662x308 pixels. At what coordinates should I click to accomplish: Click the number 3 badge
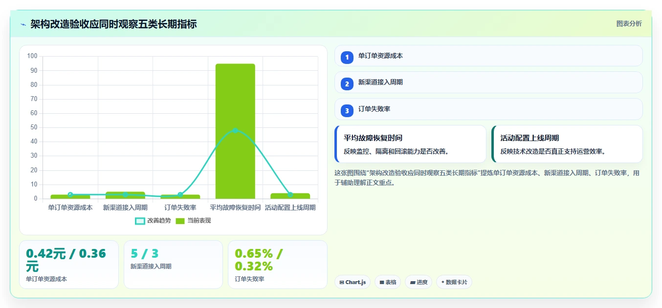click(x=347, y=110)
